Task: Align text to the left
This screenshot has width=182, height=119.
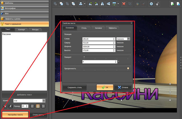Action: (x=32, y=106)
